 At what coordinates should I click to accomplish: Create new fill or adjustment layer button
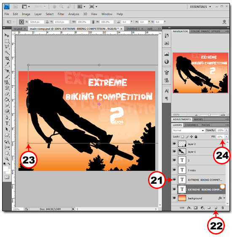[x=202, y=208]
